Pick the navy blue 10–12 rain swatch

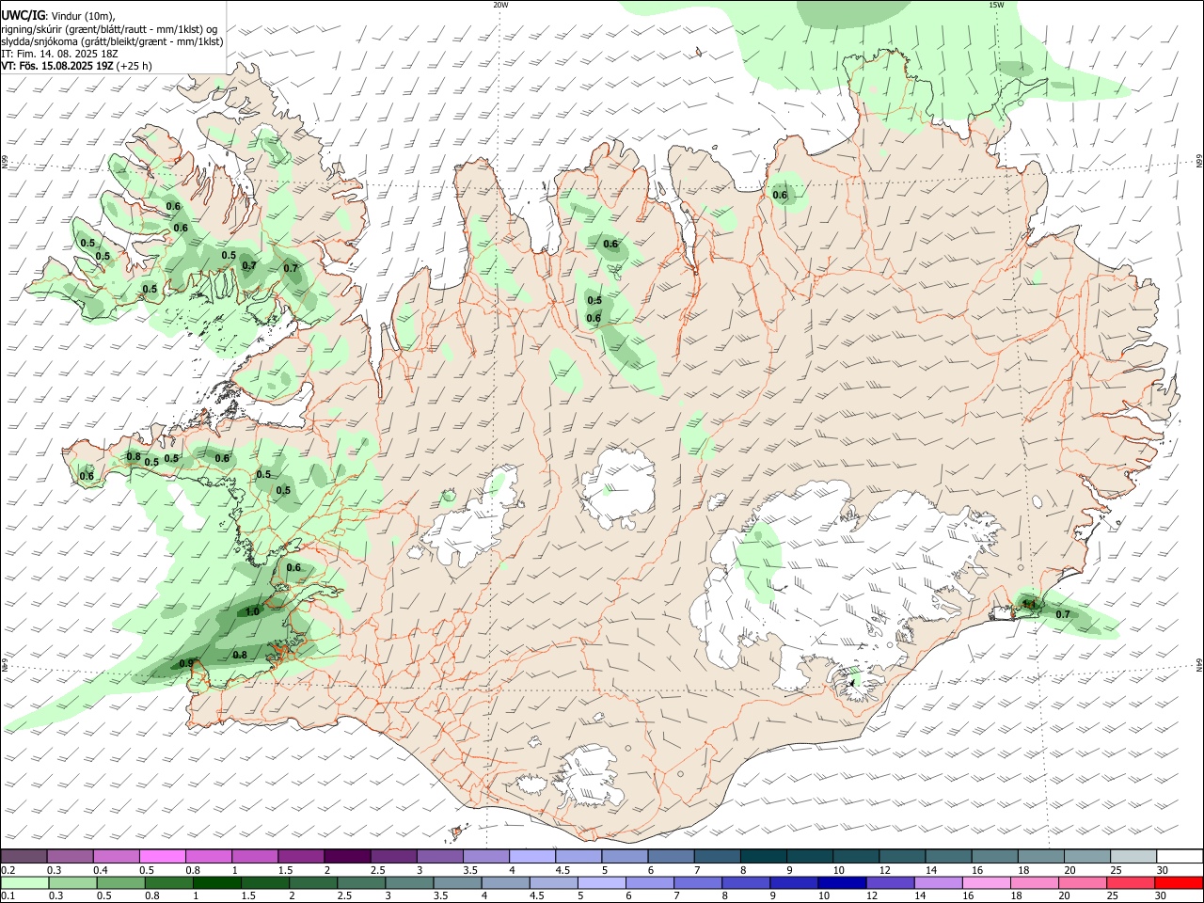841,883
